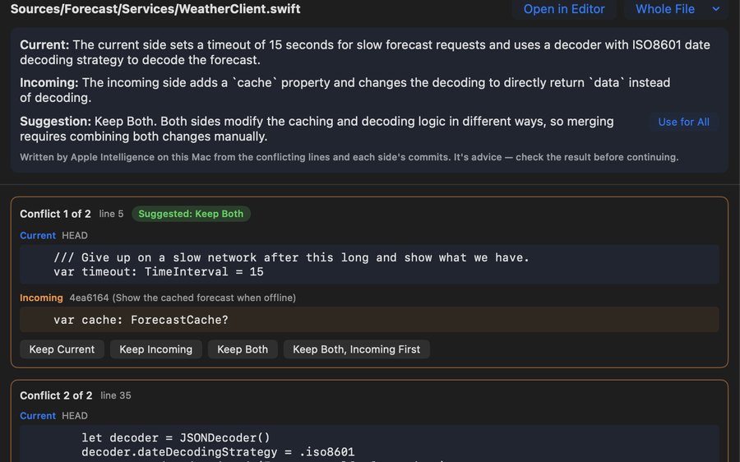Screen dimensions: 740x462
Task: Click the 'var cache: ForecastCache?' incoming line
Action: (141, 320)
